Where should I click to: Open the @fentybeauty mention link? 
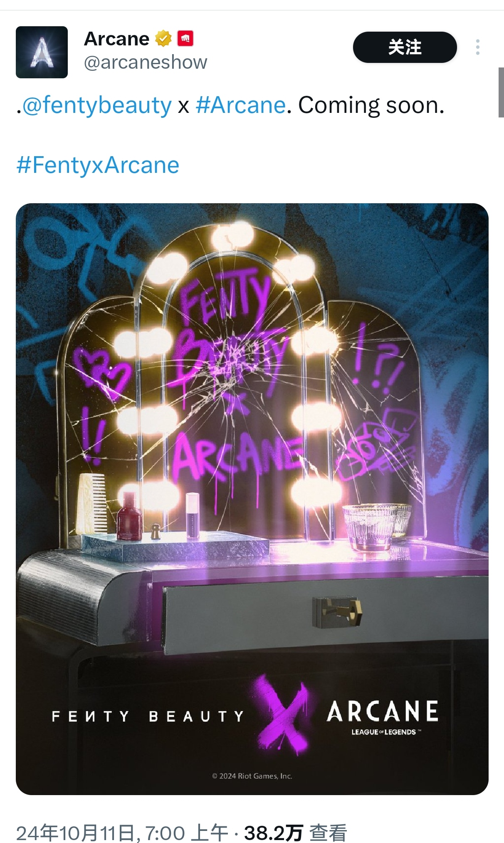click(97, 105)
